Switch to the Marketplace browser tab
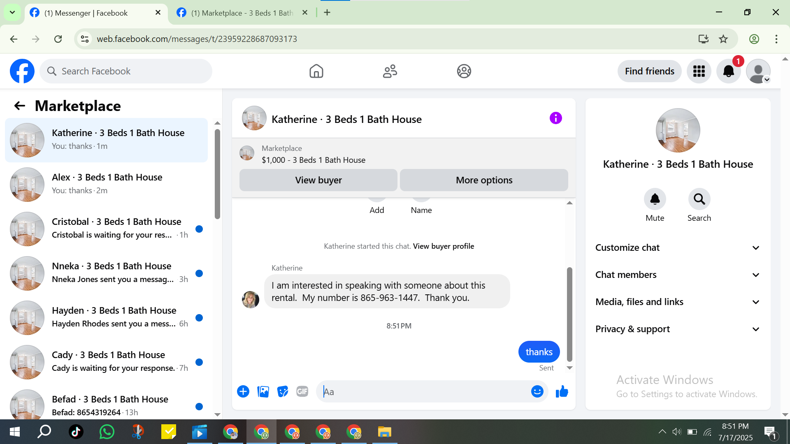This screenshot has height=444, width=790. (x=242, y=13)
